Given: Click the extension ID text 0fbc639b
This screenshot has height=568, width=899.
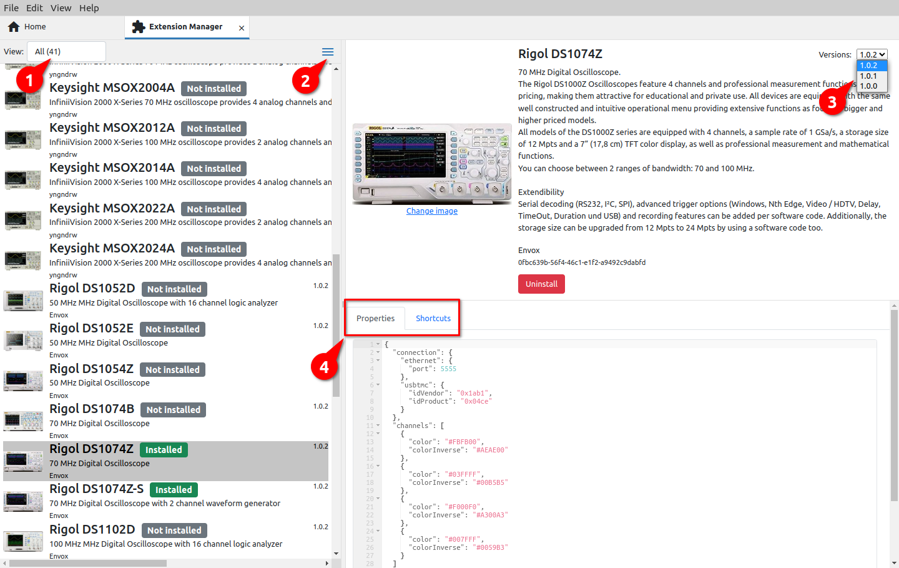Looking at the screenshot, I should click(582, 263).
